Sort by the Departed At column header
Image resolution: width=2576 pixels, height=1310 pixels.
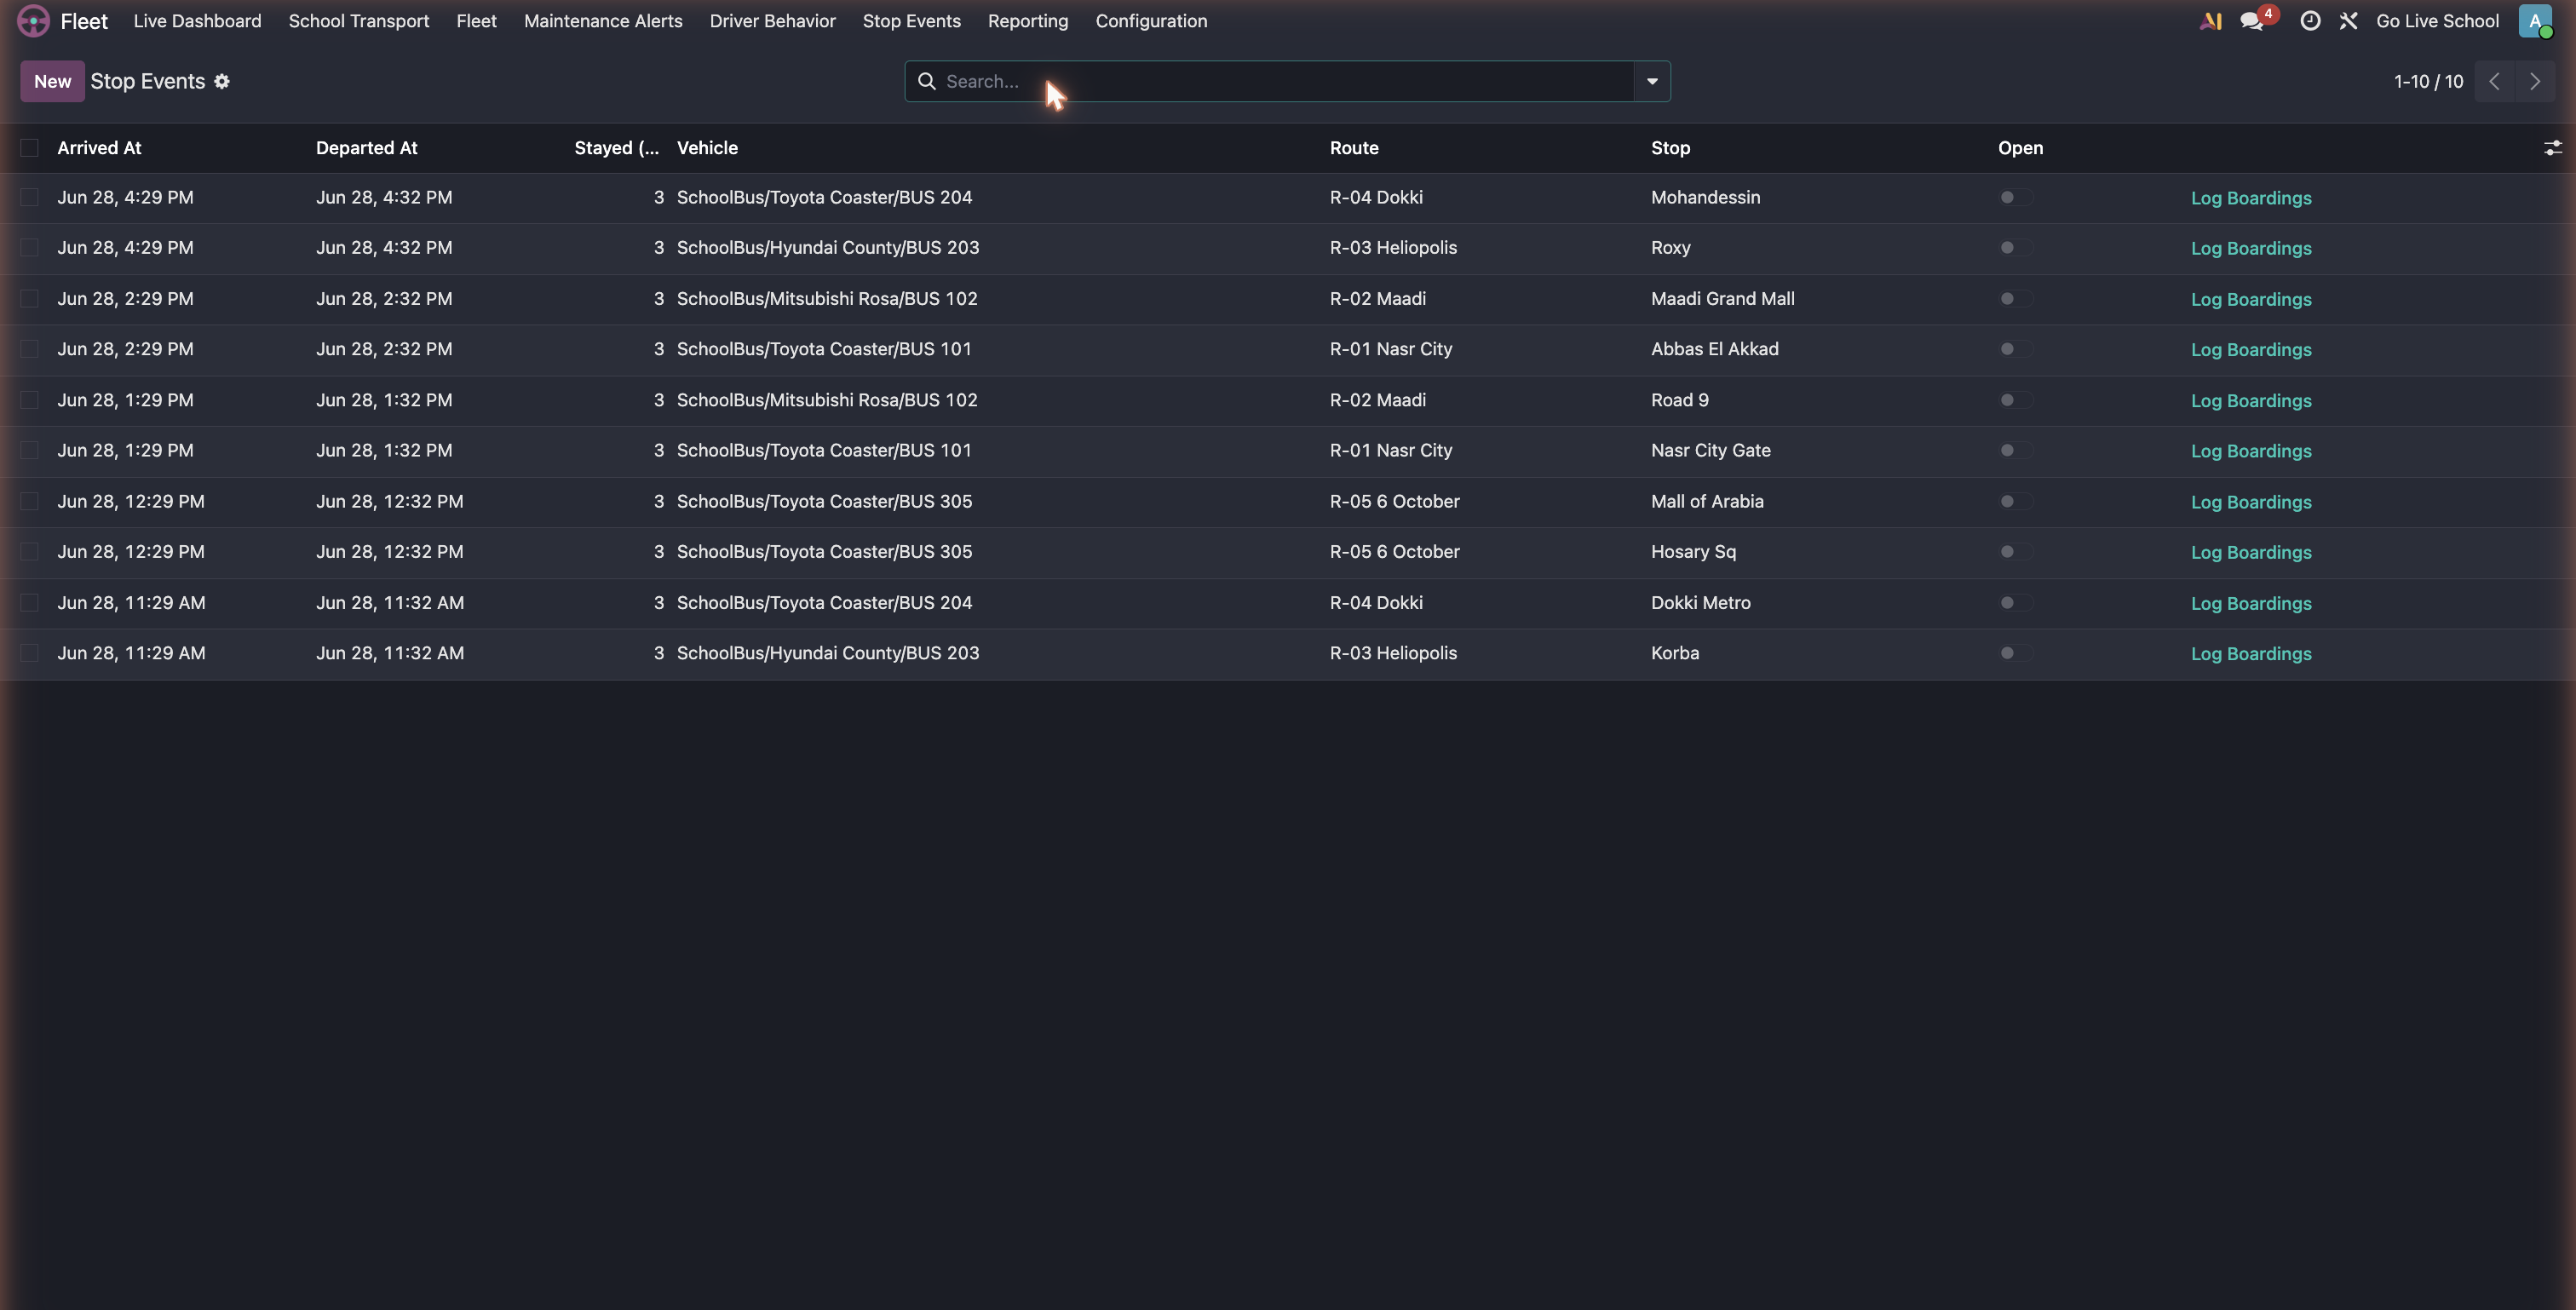[x=367, y=148]
